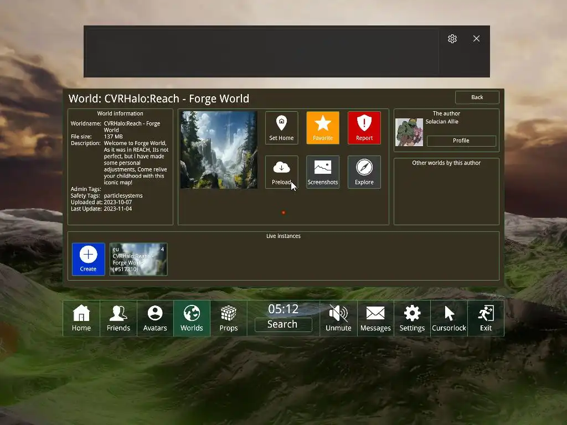The image size is (567, 425).
Task: Open the Home tab
Action: (x=81, y=318)
